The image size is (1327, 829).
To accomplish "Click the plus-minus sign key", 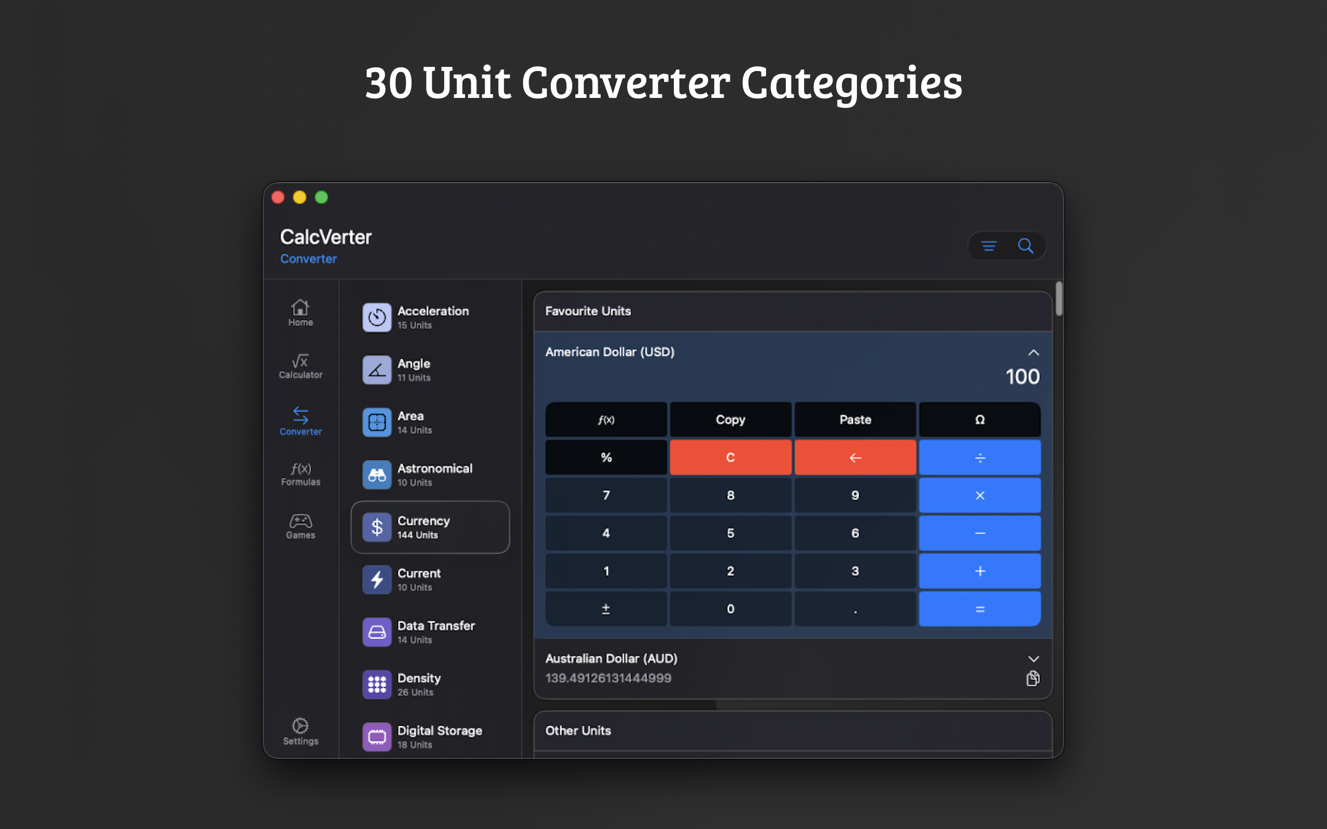I will pyautogui.click(x=606, y=609).
